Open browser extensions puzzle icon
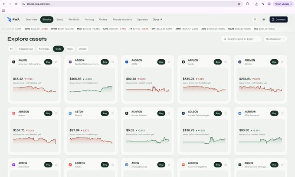The image size is (295, 177). pos(248,4)
